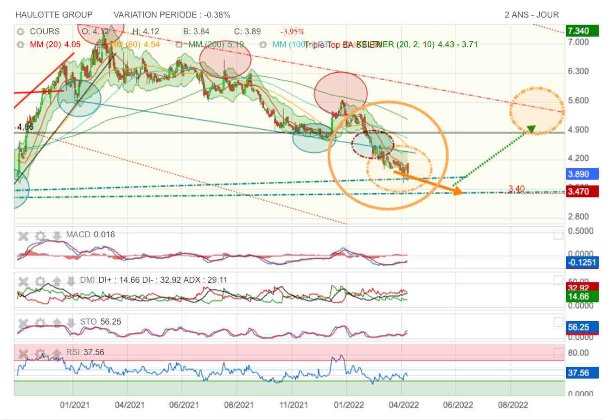Click the 37.56 RSI value tag
The width and height of the screenshot is (614, 420).
582,373
